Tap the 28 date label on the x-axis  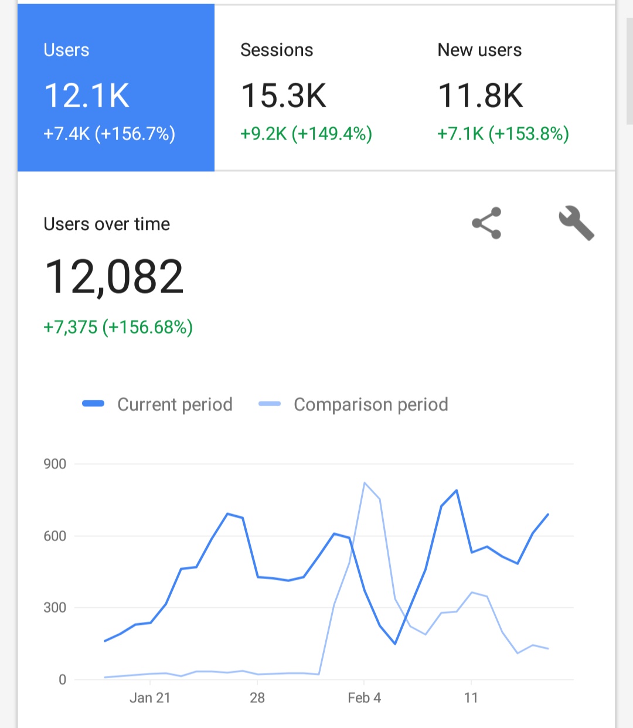(257, 698)
